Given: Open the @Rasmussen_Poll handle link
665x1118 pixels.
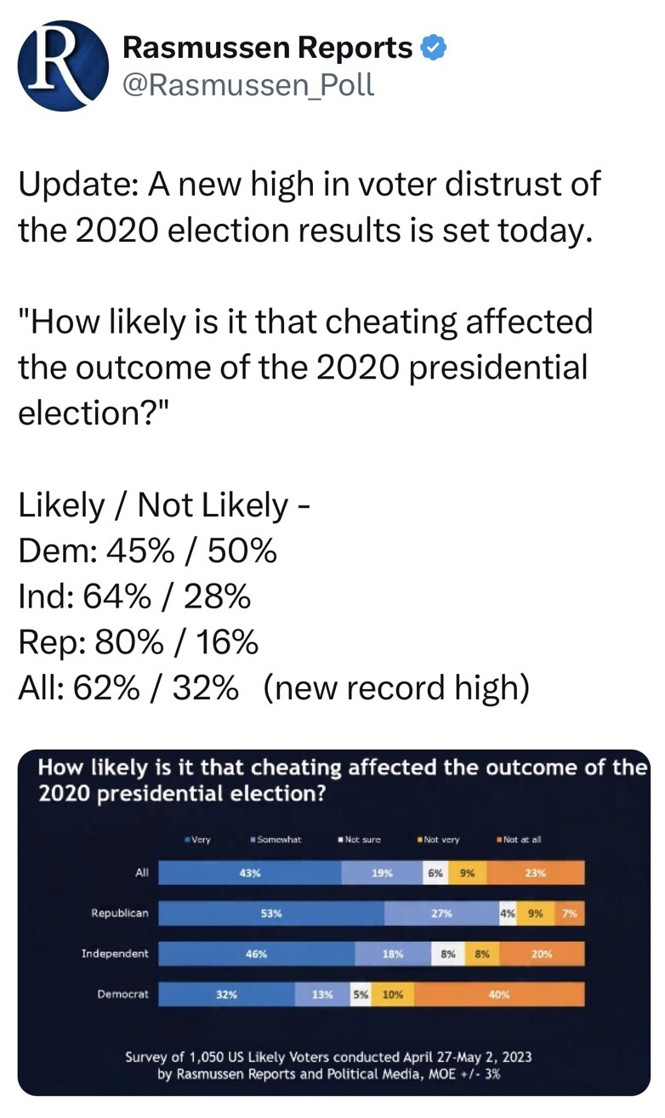Looking at the screenshot, I should tap(248, 85).
